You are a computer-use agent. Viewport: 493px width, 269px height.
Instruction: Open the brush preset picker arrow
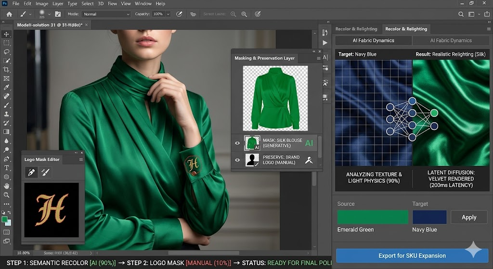coord(50,14)
